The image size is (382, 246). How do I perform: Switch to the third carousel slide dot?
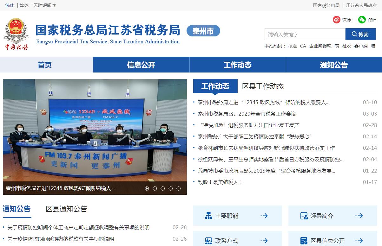[x=162, y=188]
